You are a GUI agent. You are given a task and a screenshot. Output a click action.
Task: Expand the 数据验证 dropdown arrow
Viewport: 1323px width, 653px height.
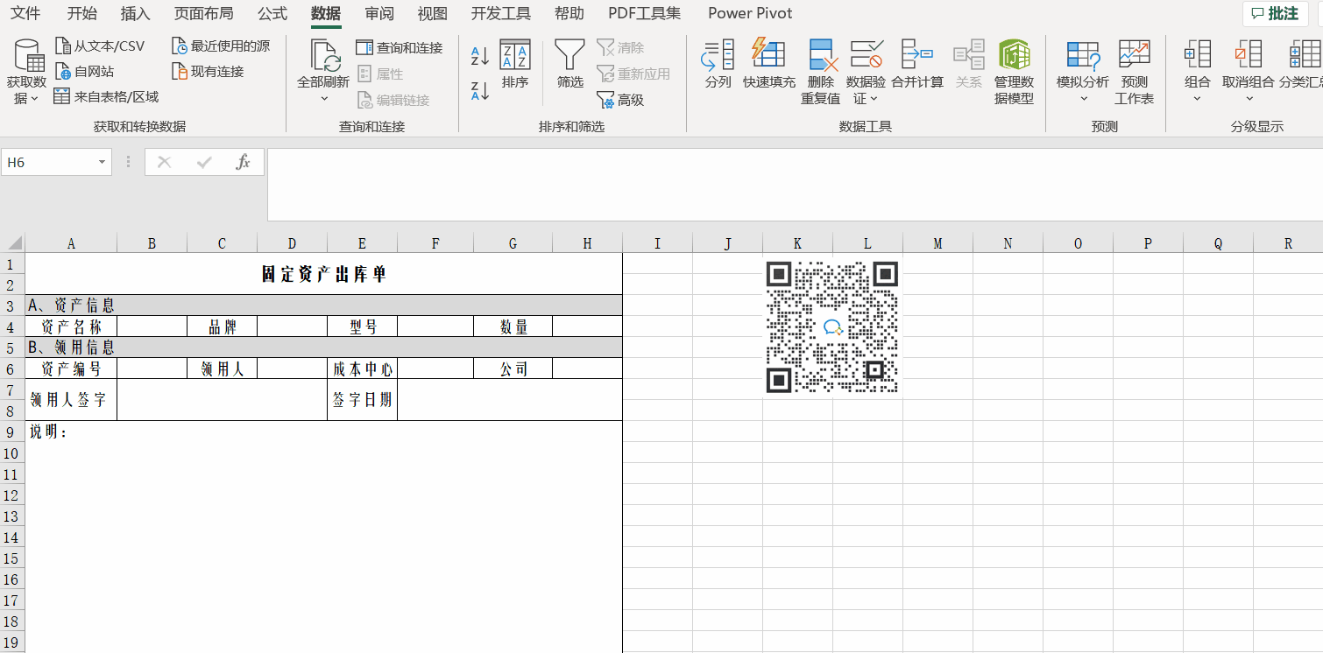(x=874, y=99)
